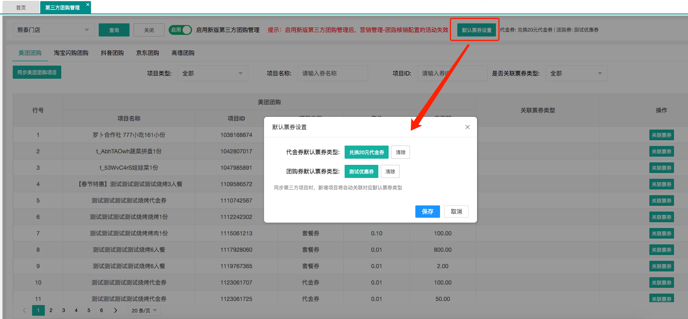
Task: Select the 抖音团购 tab
Action: [x=112, y=53]
